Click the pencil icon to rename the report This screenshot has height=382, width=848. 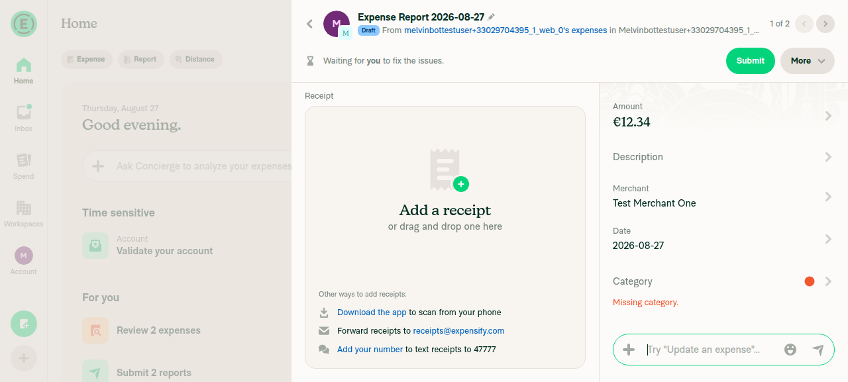click(x=491, y=17)
